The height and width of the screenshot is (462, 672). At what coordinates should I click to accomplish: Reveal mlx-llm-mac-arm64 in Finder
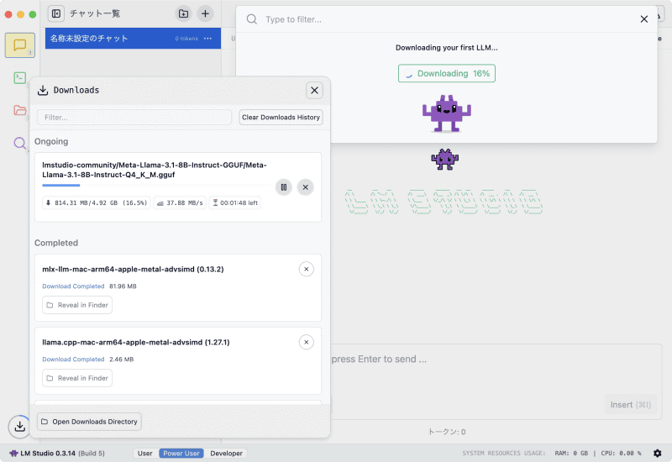click(x=77, y=305)
